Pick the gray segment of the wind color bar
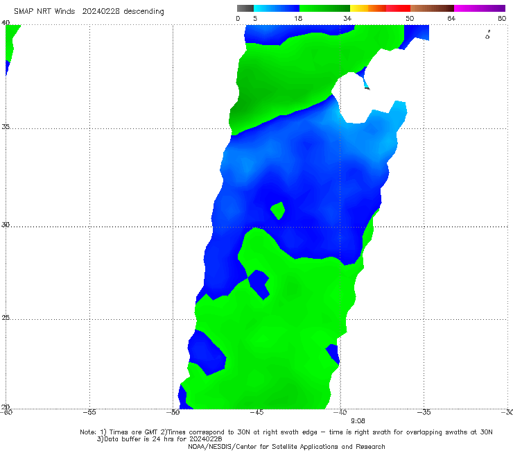Image resolution: width=513 pixels, height=451 pixels. click(245, 8)
